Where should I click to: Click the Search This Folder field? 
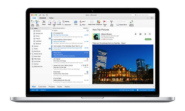143,15
